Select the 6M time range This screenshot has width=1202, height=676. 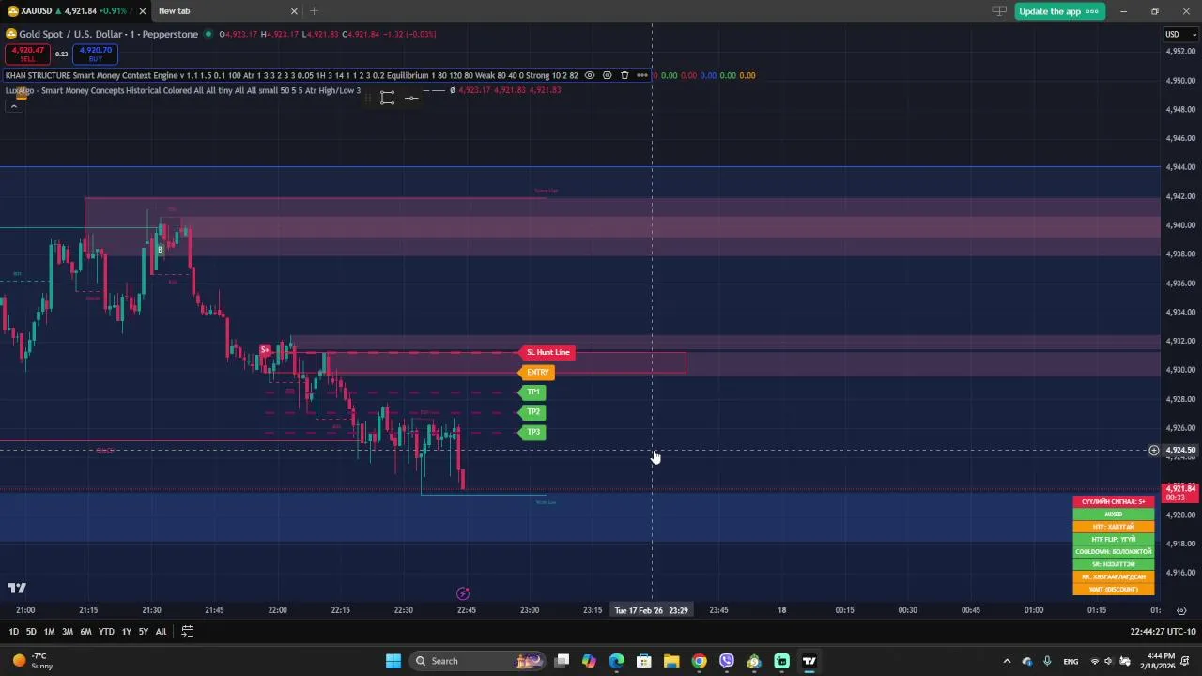pos(85,632)
